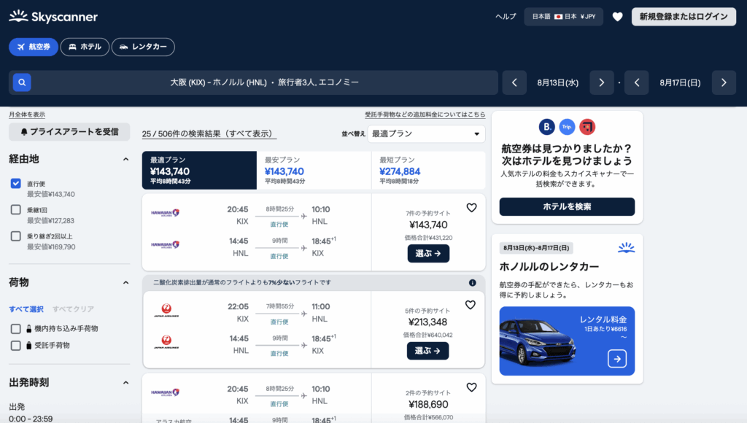Collapse the 出発時刻 filter section
Image resolution: width=747 pixels, height=423 pixels.
point(125,382)
